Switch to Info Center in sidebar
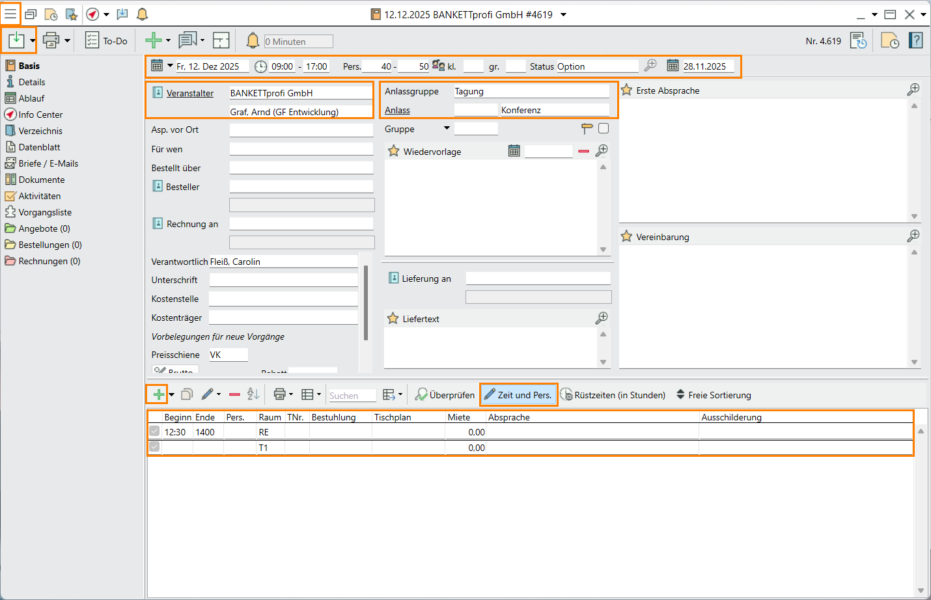The image size is (931, 600). click(x=40, y=115)
